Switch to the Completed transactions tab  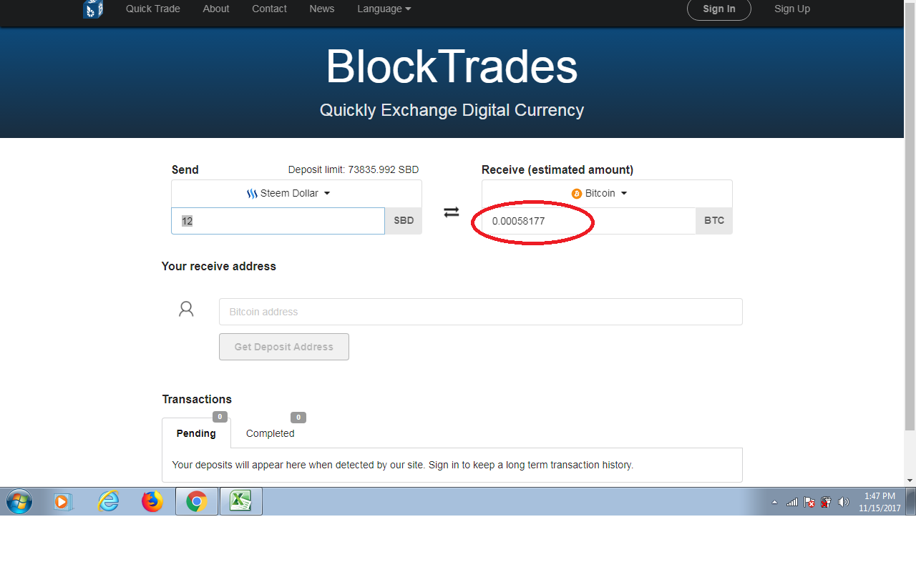coord(271,433)
